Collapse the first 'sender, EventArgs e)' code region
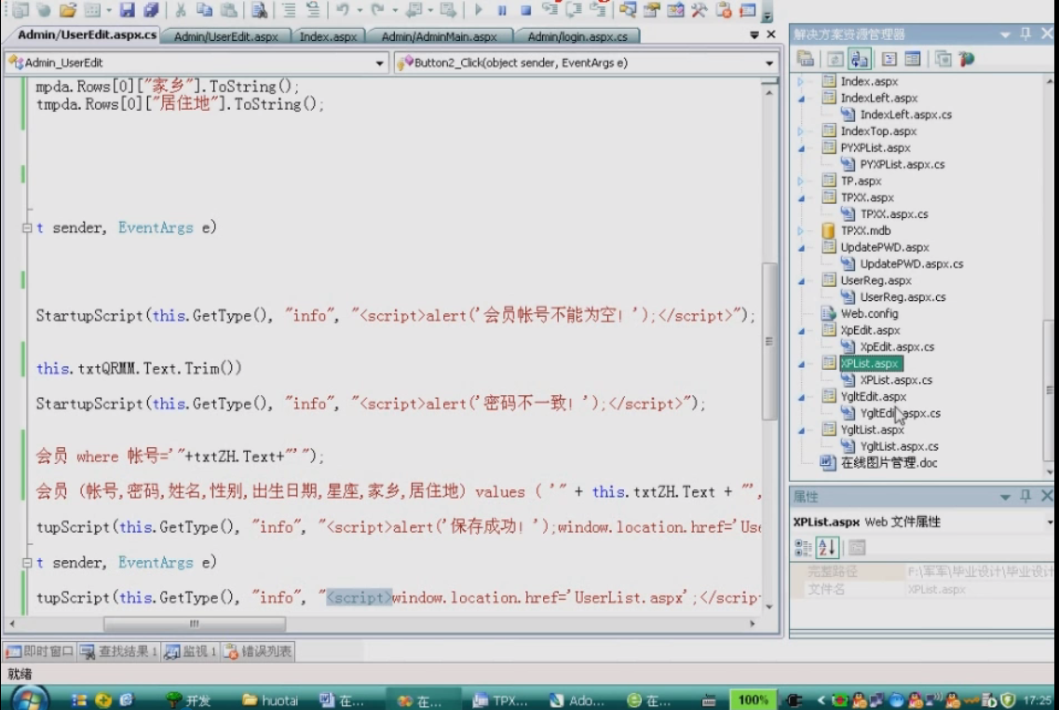This screenshot has width=1059, height=710. [27, 227]
